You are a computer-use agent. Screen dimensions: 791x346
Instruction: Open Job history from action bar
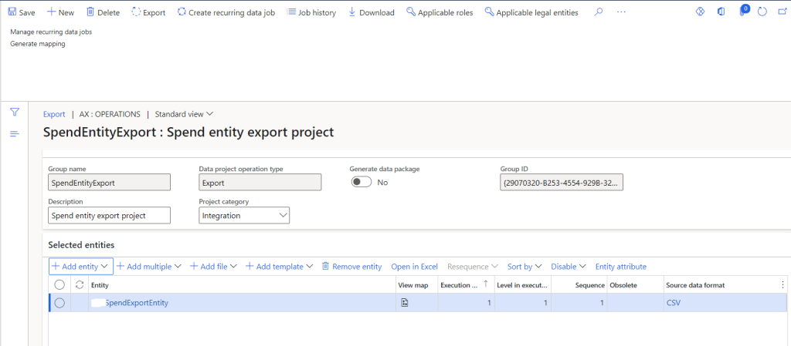[311, 12]
